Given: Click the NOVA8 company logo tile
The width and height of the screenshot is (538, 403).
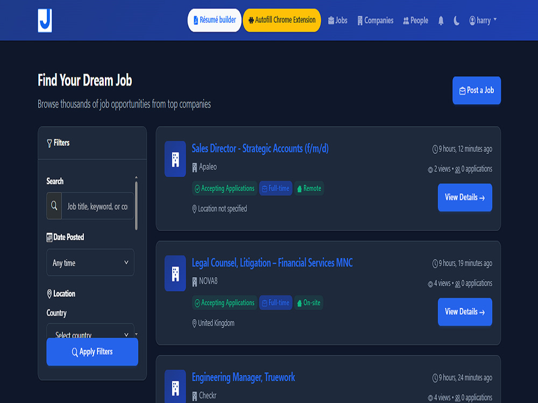Looking at the screenshot, I should pos(175,274).
